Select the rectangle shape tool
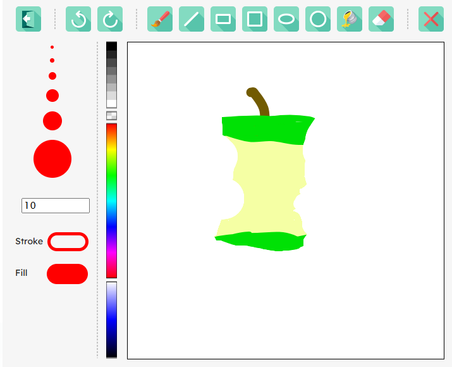Screen dimensions: 452x367 tap(223, 19)
